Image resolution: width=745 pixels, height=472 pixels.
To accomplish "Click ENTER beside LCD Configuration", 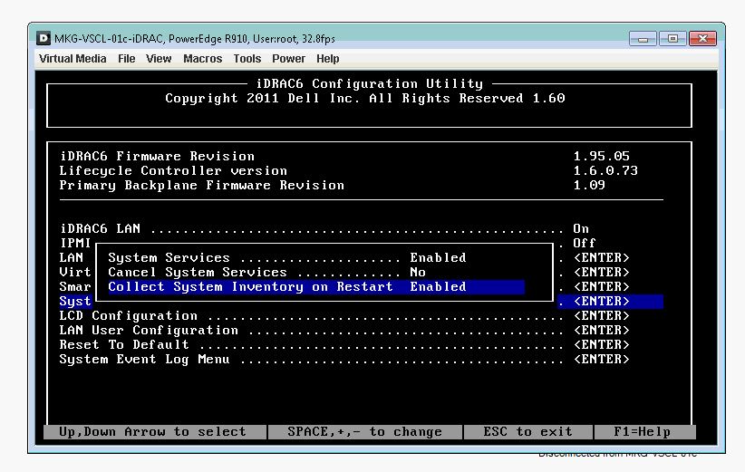I will (602, 316).
